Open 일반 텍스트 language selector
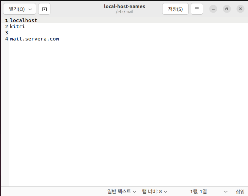Image resolution: width=248 pixels, height=196 pixels. [x=122, y=192]
